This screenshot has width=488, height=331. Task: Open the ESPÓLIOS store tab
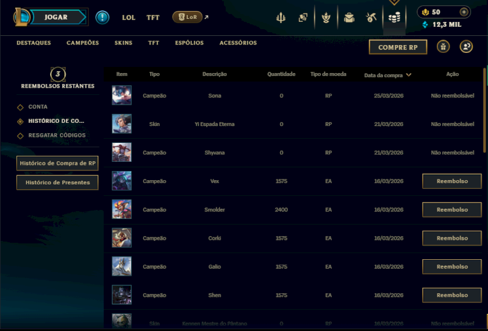[x=189, y=43]
